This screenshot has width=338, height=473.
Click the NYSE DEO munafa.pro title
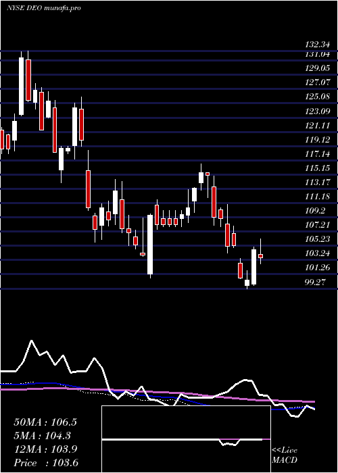point(44,8)
